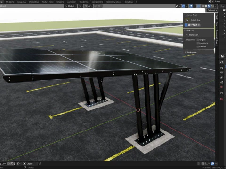Screen dimensions: 226x169
Task: Open the Tool sidebar tab
Action: pyautogui.click(x=217, y=17)
